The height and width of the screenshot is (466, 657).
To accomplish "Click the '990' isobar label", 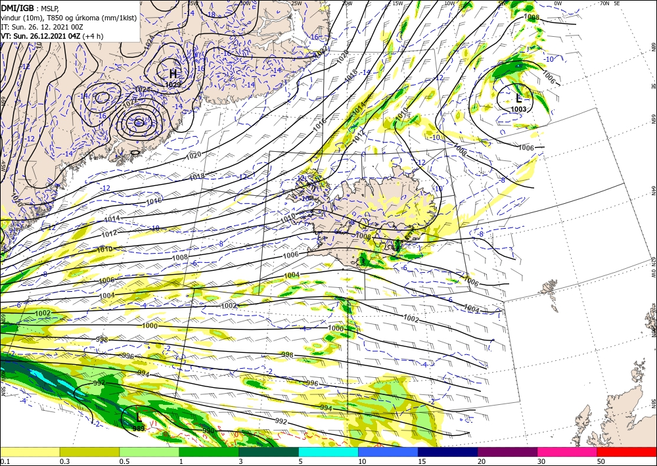I will [208, 431].
